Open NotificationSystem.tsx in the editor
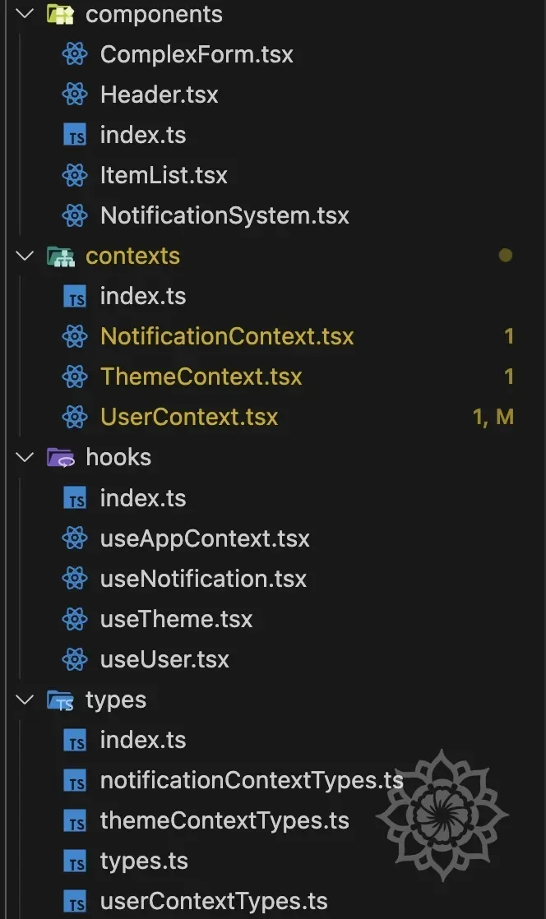546x919 pixels. coord(224,215)
